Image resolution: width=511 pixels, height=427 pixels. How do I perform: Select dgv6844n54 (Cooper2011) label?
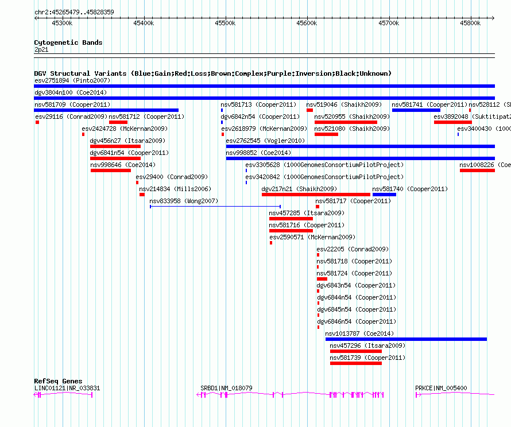pos(357,297)
